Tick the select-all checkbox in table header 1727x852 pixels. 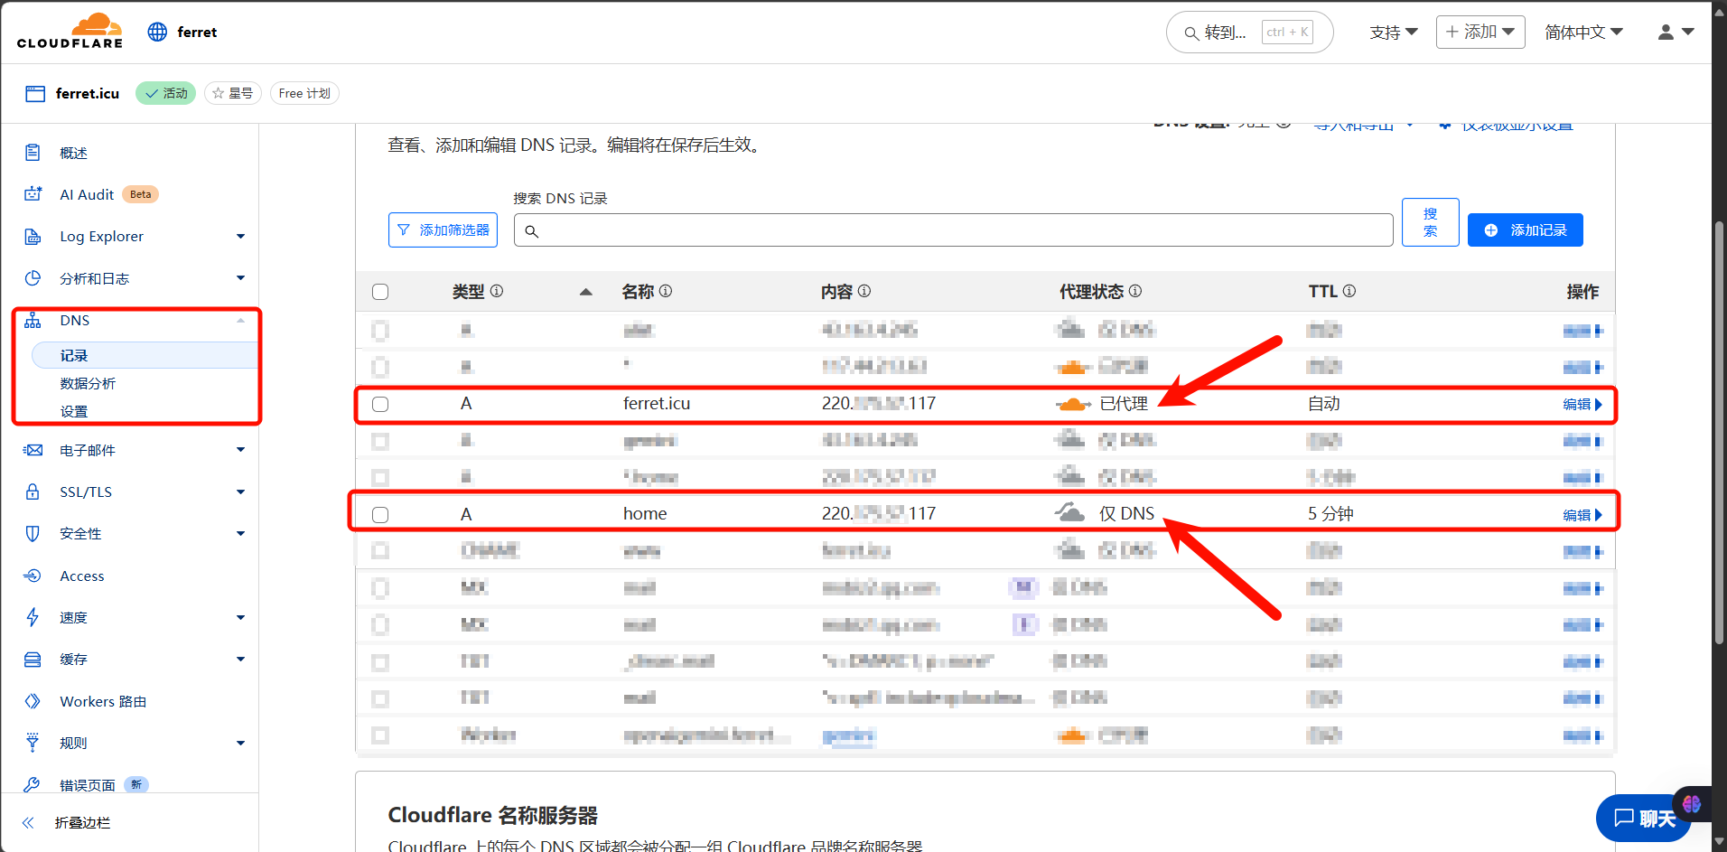pos(380,292)
